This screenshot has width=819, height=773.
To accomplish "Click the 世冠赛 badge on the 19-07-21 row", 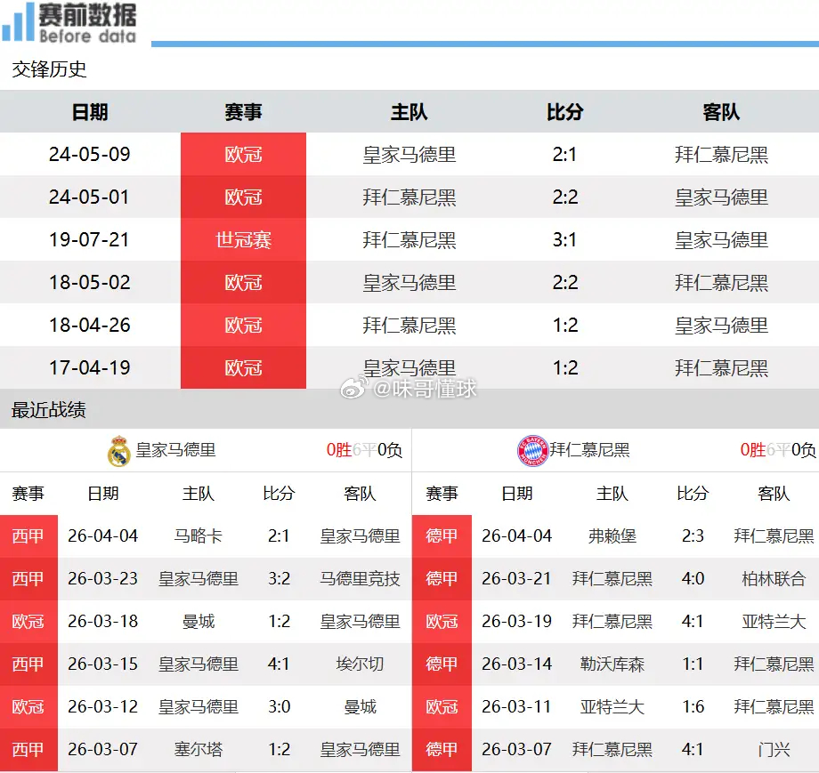I will point(242,239).
